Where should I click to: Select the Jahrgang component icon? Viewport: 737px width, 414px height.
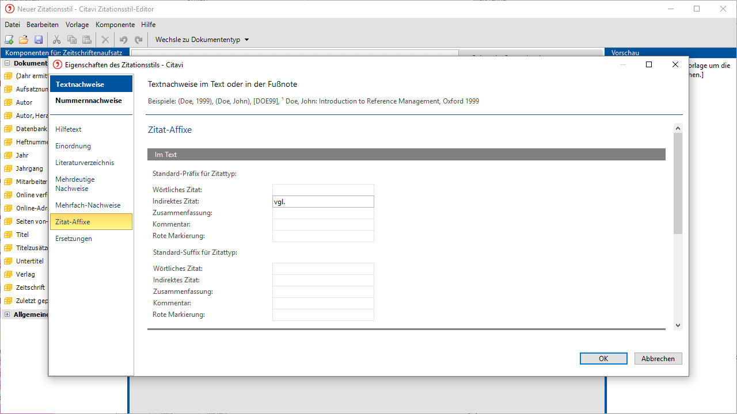coord(8,168)
